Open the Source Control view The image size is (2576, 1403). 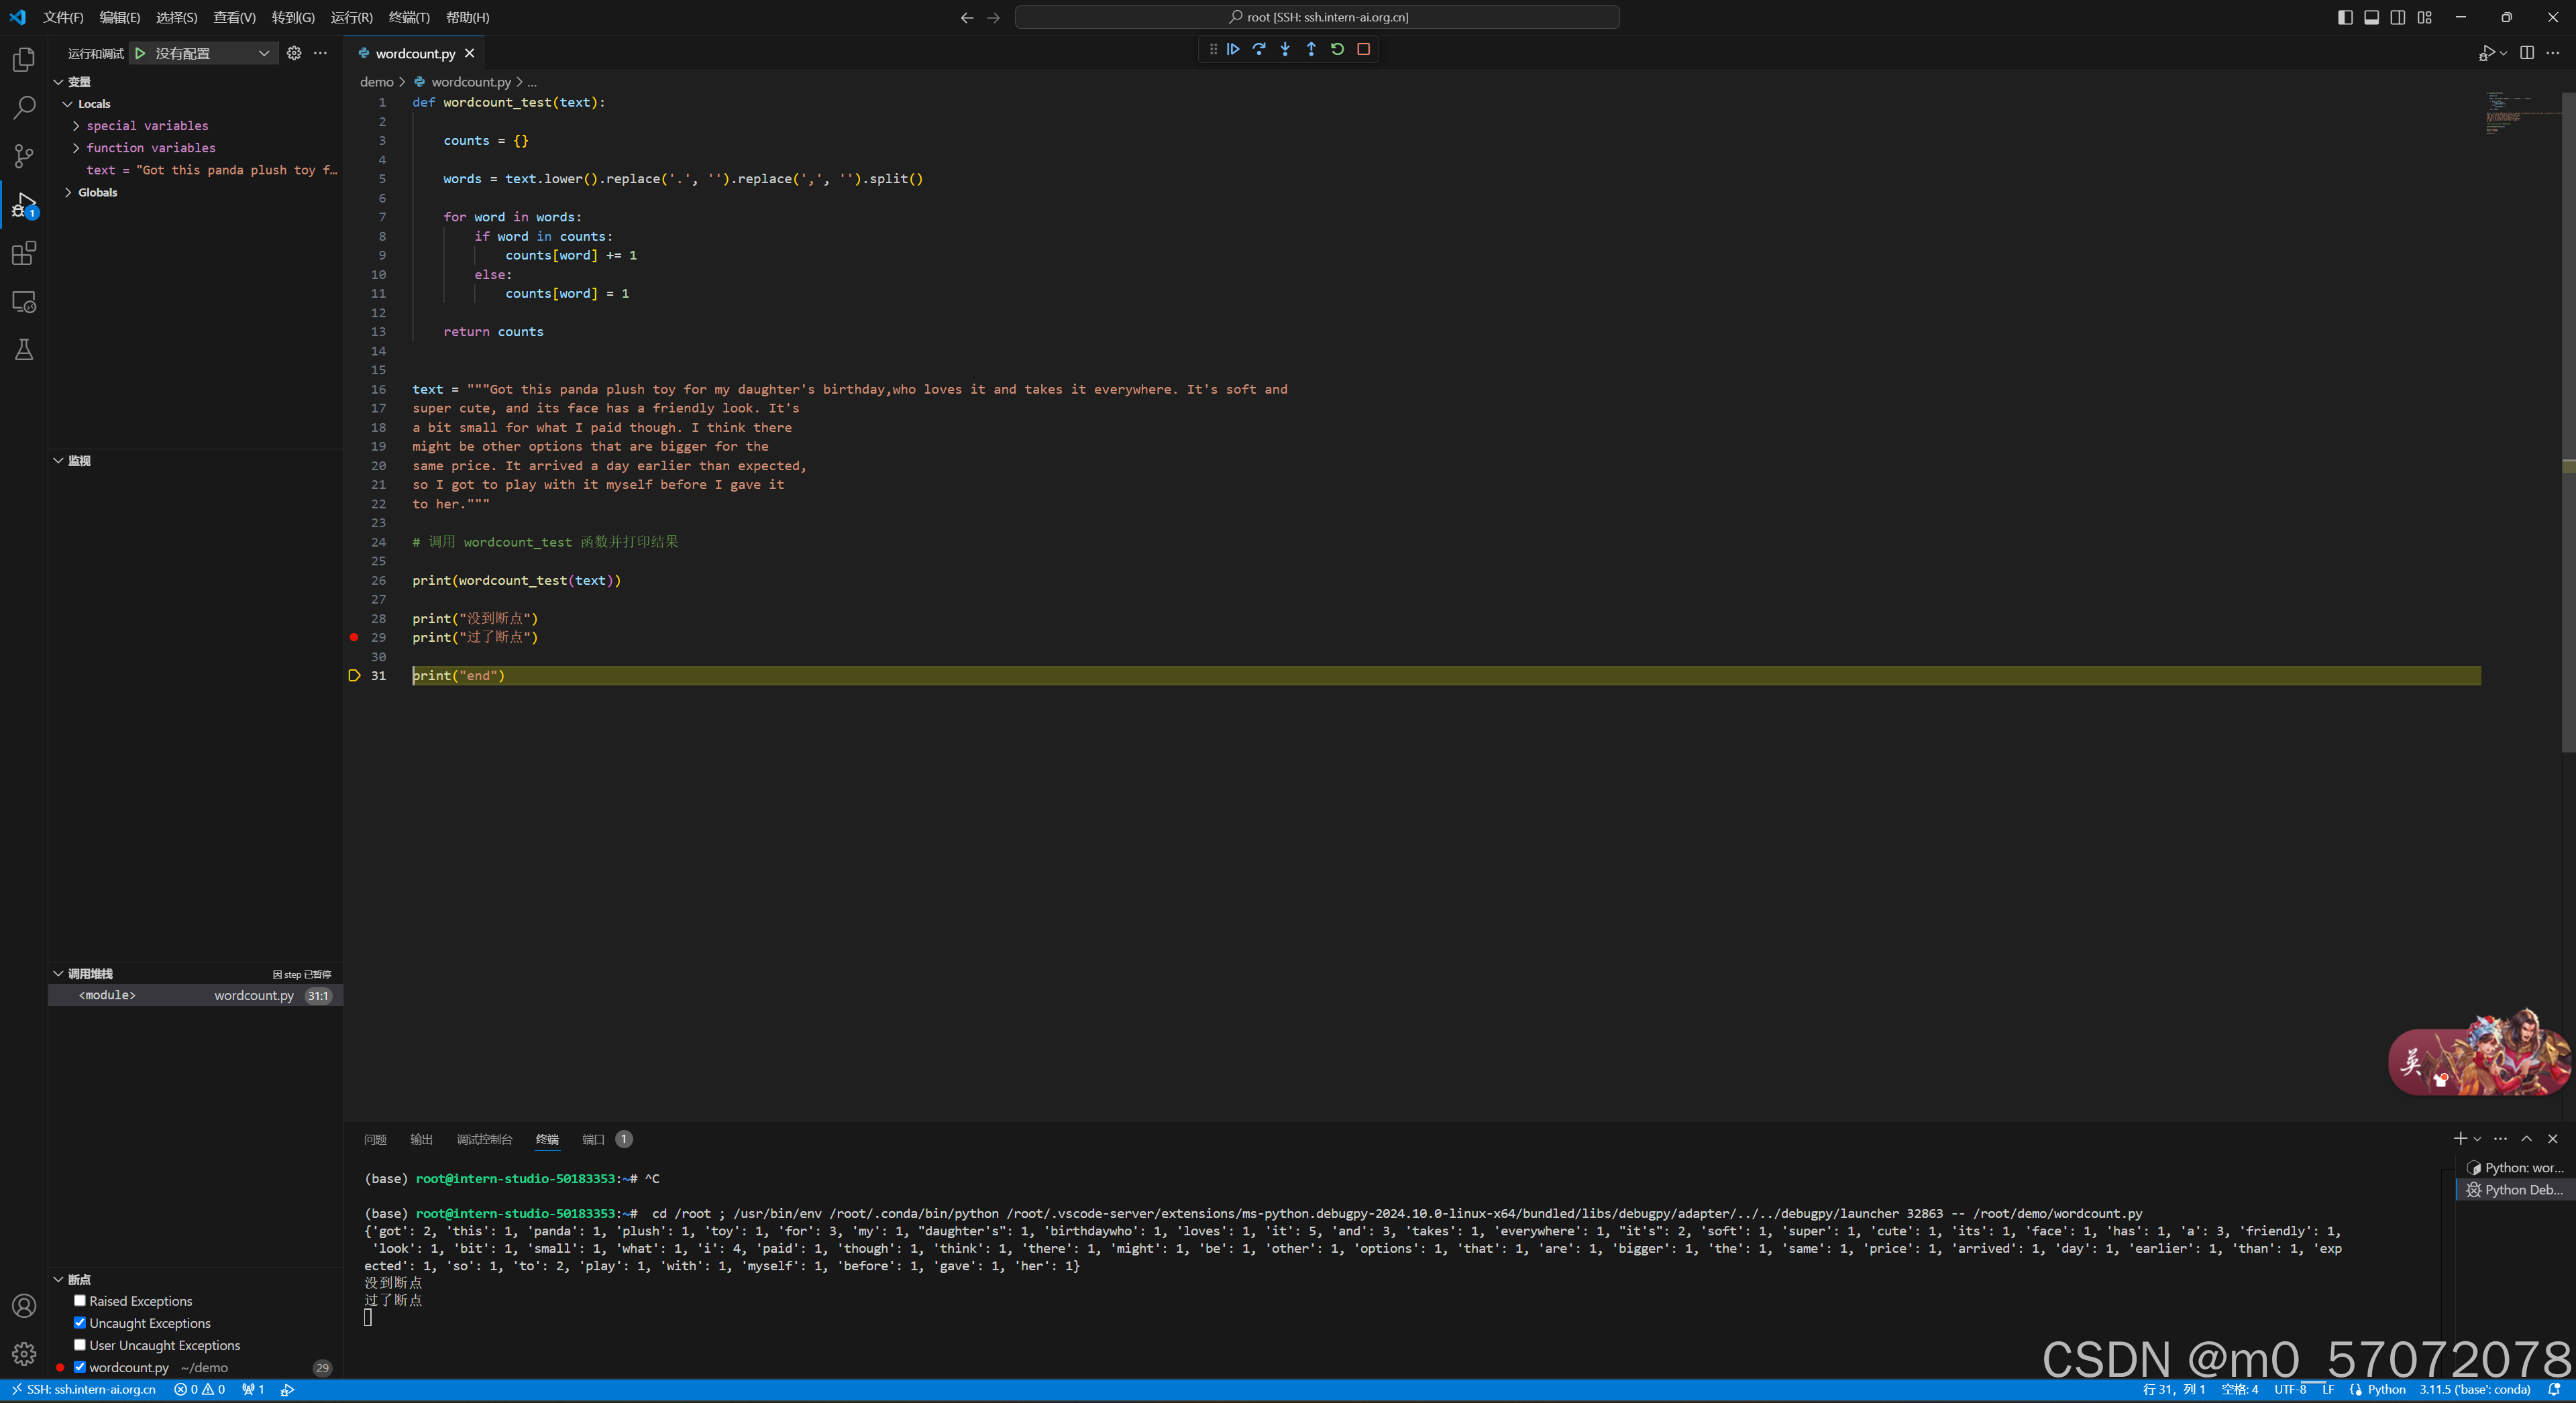[x=24, y=156]
